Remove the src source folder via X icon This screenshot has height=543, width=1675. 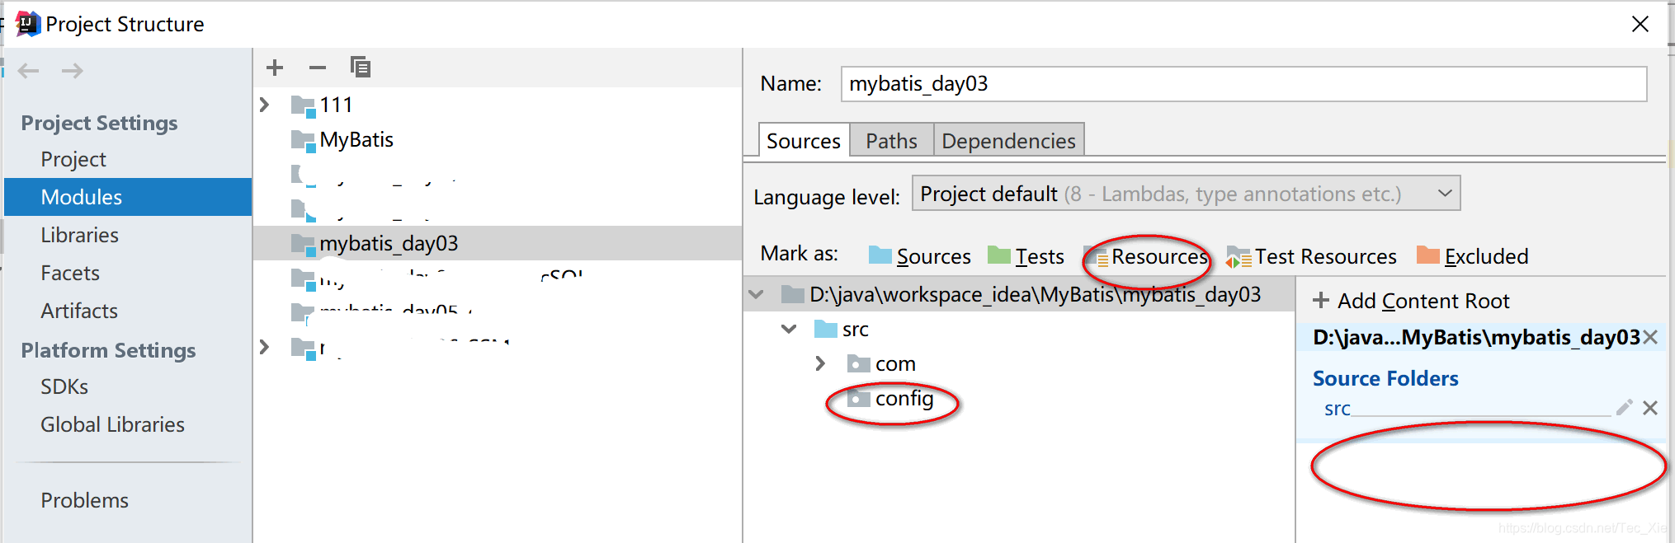click(x=1650, y=407)
